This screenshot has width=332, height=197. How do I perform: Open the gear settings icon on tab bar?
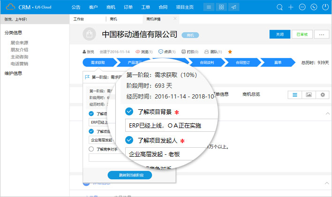(322, 94)
